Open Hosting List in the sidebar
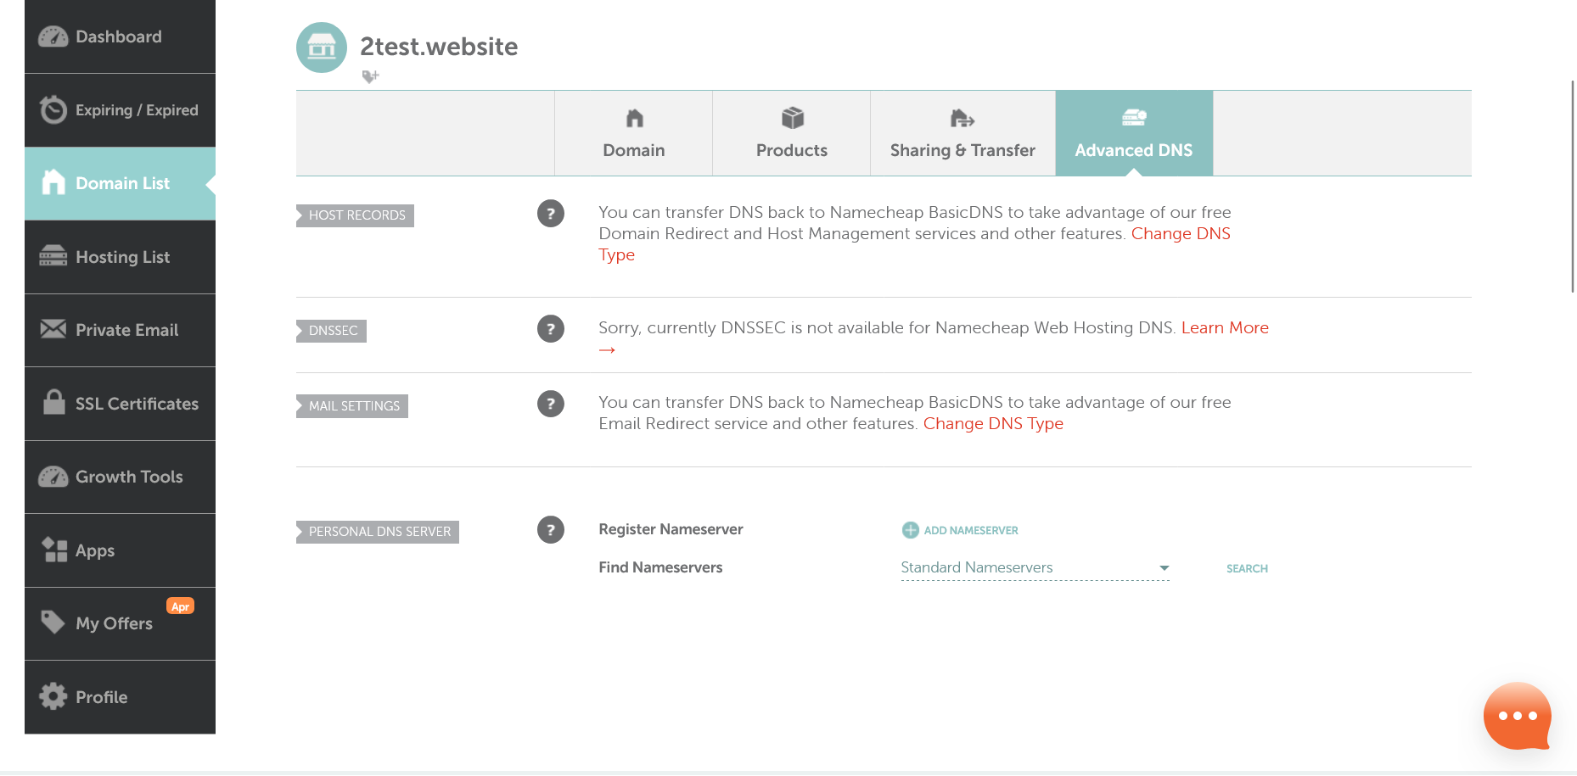The height and width of the screenshot is (776, 1577). 120,257
